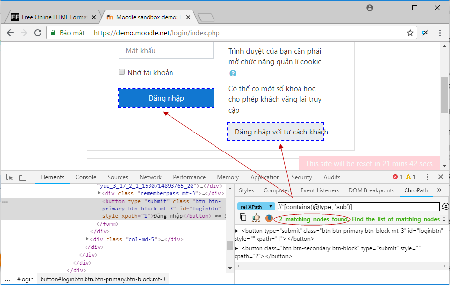This screenshot has height=285, width=450.
Task: Click the browser address bar URL
Action: pos(157,33)
